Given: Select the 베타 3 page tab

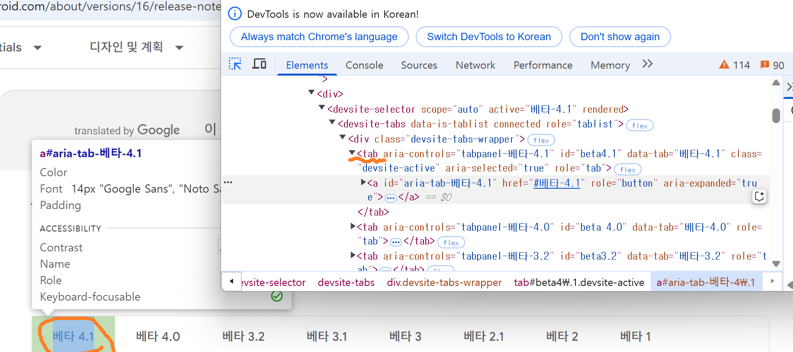Looking at the screenshot, I should point(405,336).
